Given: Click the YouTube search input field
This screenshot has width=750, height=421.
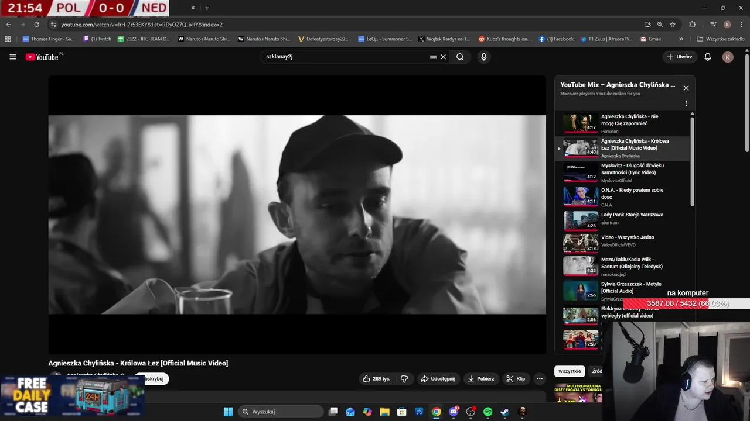Looking at the screenshot, I should (x=346, y=57).
